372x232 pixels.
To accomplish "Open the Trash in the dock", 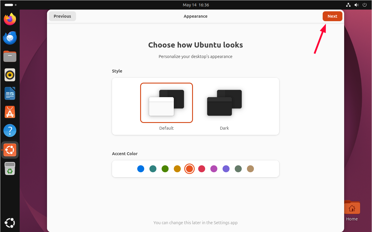I will pos(10,168).
